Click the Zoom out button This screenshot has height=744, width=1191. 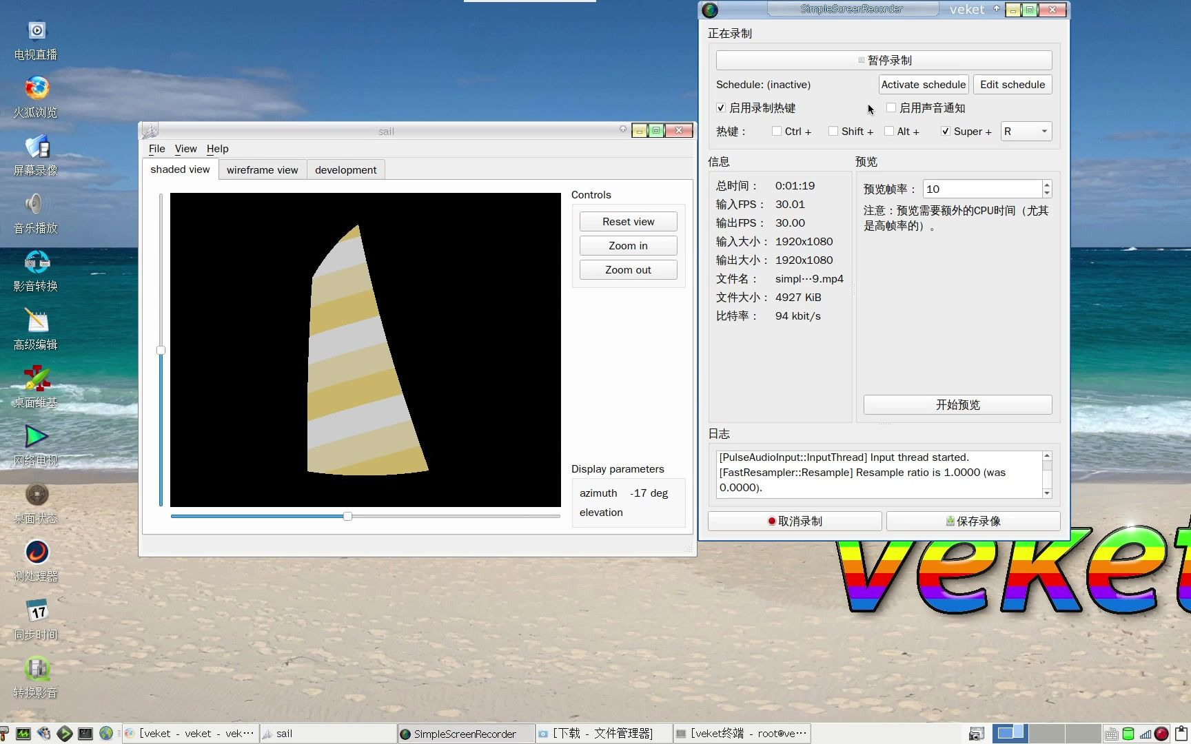tap(628, 270)
